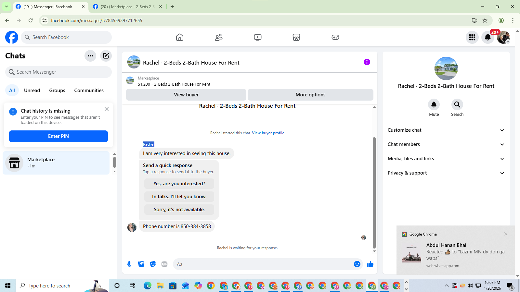Open Chrome three-dot menu
520x292 pixels.
pos(513,20)
